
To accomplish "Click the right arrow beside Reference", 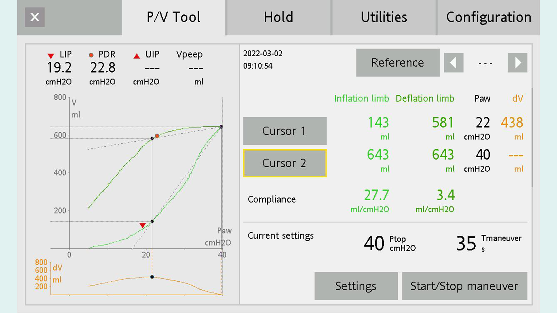I will click(518, 63).
